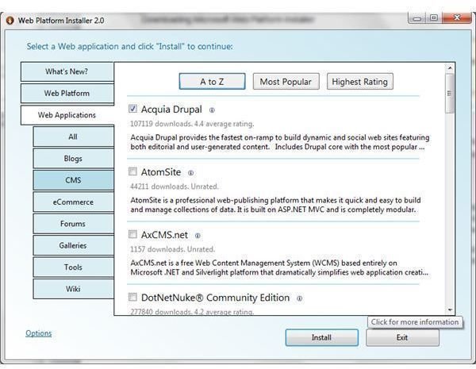Viewport: 476px width, 369px height.
Task: Click the Acquia Drupal title text
Action: pyautogui.click(x=171, y=110)
